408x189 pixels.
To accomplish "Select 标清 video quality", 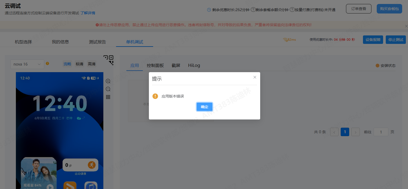I will point(79,64).
